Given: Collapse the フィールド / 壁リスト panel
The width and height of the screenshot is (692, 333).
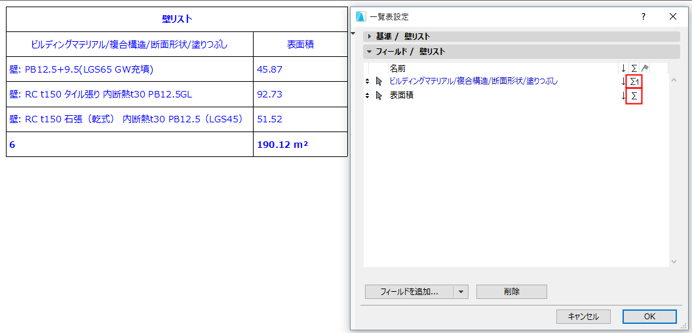Looking at the screenshot, I should tap(370, 52).
